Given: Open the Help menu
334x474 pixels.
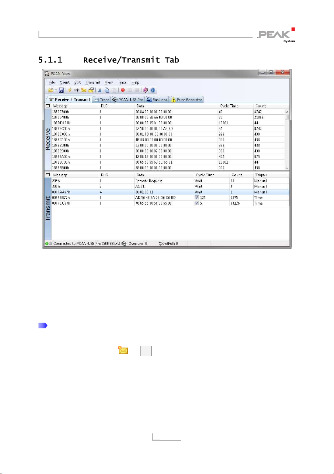Looking at the screenshot, I should 135,82.
